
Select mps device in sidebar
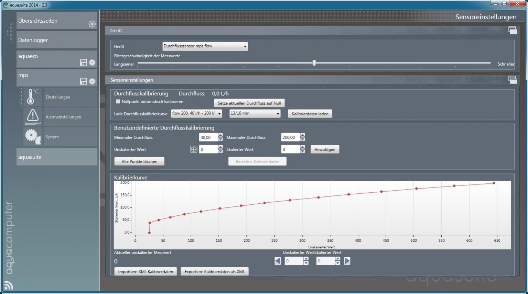coord(57,78)
